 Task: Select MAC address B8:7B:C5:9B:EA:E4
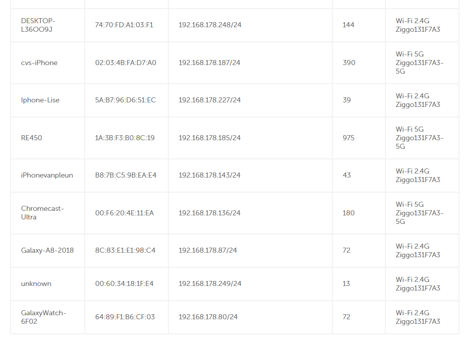126,175
